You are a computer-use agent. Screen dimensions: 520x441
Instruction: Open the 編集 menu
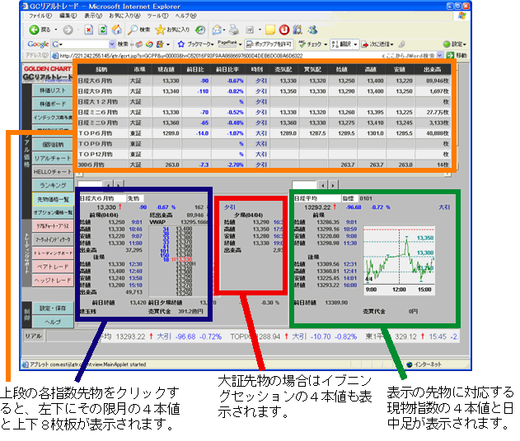pyautogui.click(x=68, y=16)
